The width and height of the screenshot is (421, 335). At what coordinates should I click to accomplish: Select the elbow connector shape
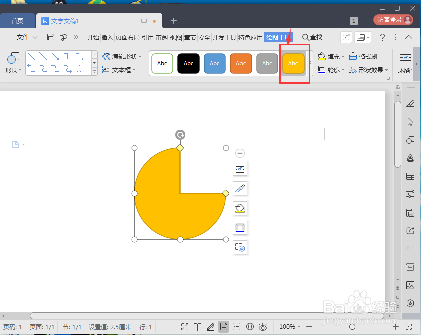(x=68, y=56)
